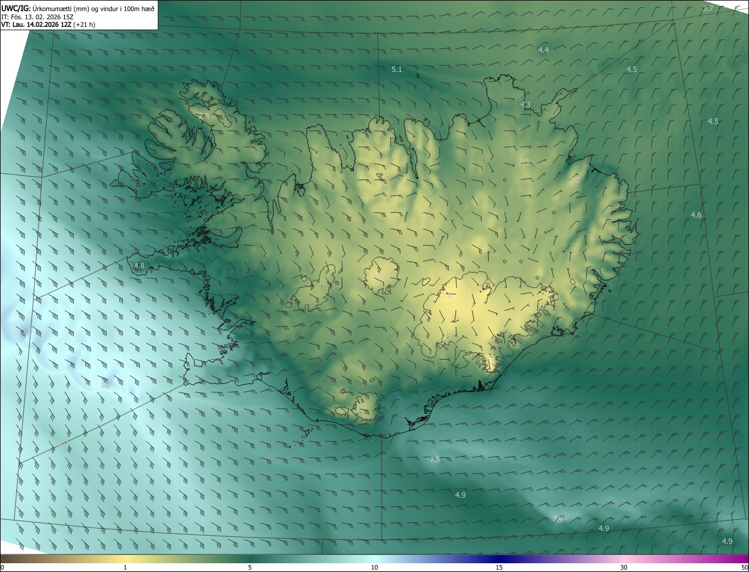
Task: Click the 1.0 value label over the glacier
Action: tap(446, 295)
